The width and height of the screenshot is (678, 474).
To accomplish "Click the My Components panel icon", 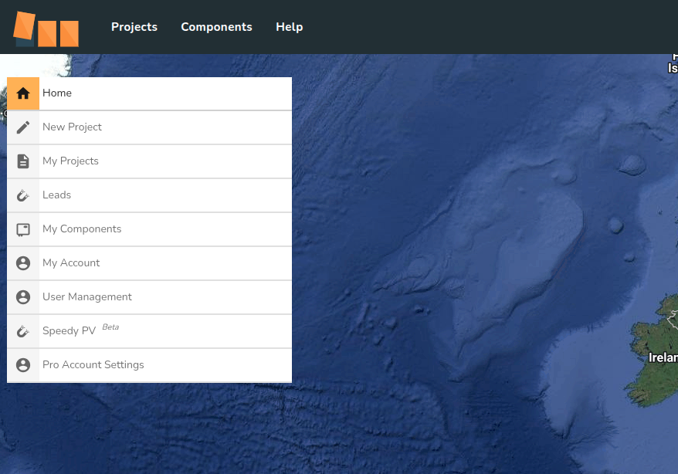I will coord(23,229).
